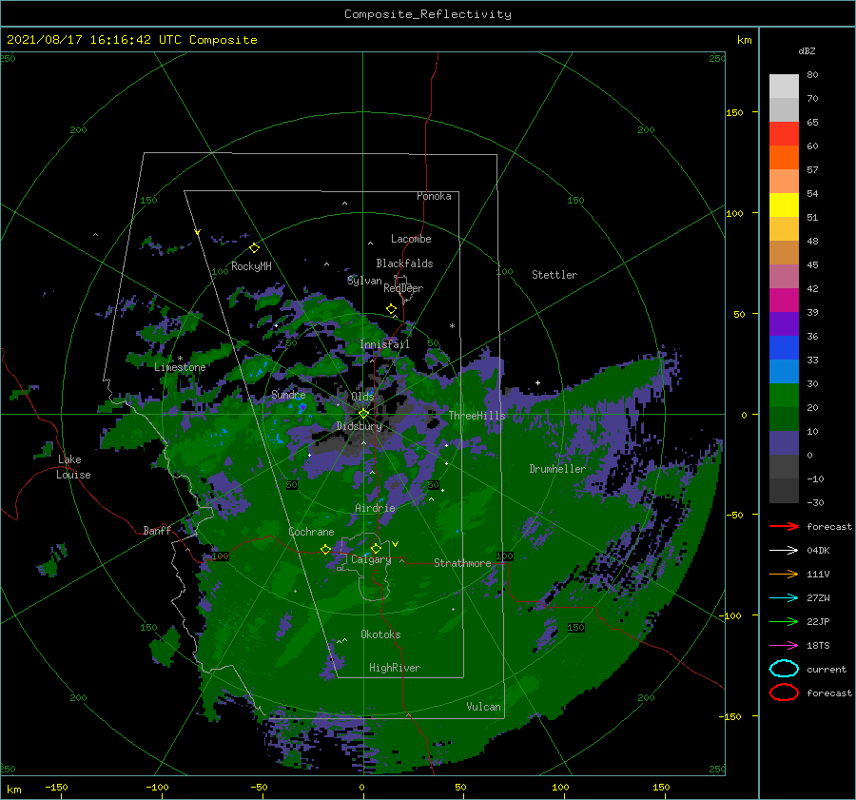Click the Lake Louise label
This screenshot has width=856, height=800.
coord(73,467)
